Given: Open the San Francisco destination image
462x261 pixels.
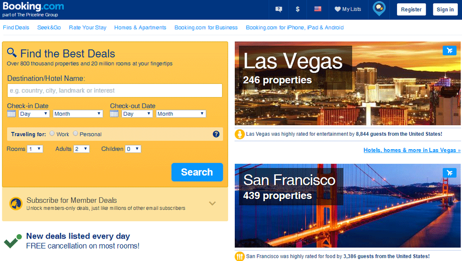Looking at the screenshot, I should [348, 206].
